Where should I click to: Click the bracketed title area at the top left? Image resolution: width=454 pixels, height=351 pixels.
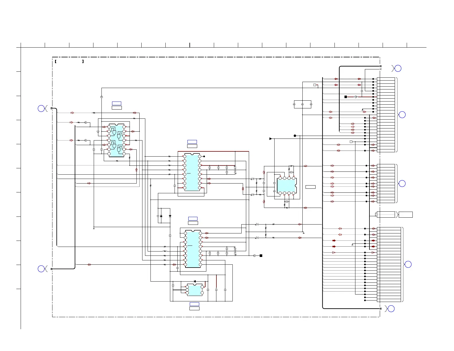tap(69, 61)
